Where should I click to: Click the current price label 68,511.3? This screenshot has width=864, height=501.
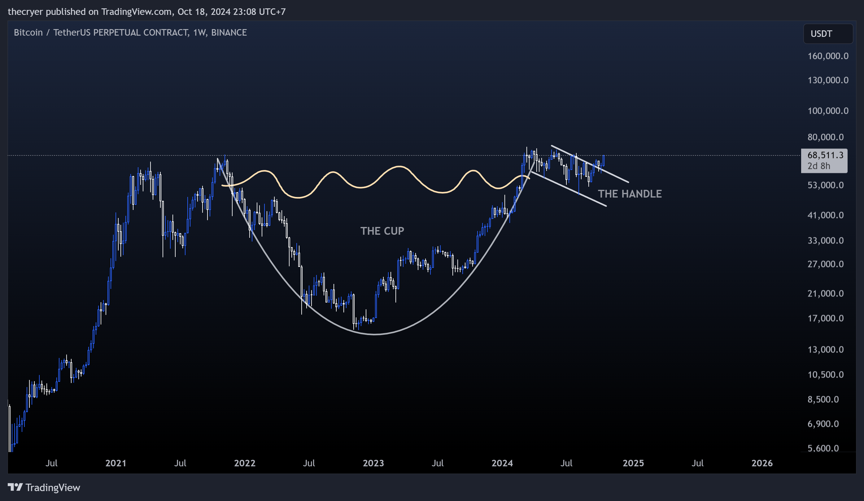click(825, 155)
